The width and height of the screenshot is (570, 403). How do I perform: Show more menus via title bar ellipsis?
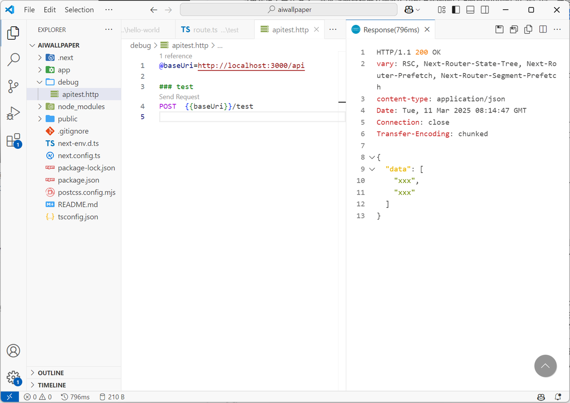(109, 10)
